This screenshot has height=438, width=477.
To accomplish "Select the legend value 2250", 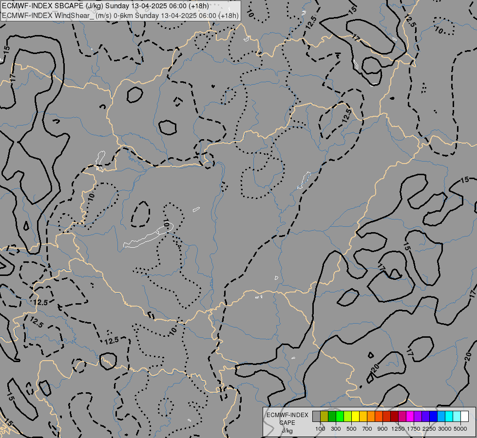I will [x=429, y=429].
